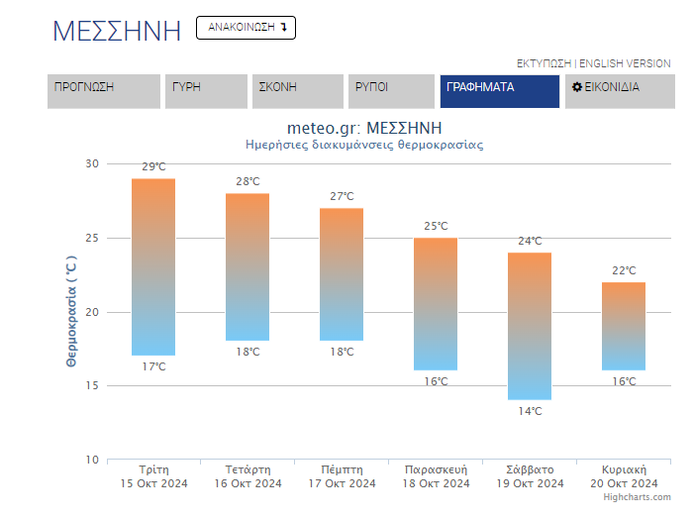Click the Πέμπτη 17 Οκτ temperature bar
Viewport: 693px width, 519px height.
pos(342,274)
